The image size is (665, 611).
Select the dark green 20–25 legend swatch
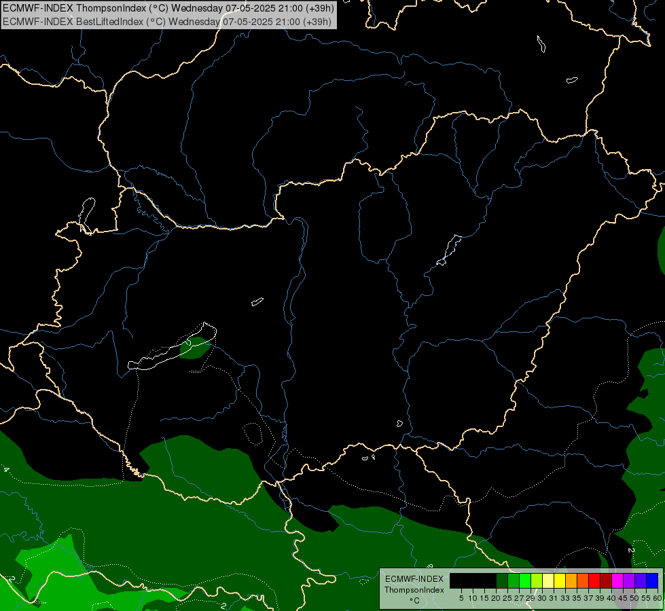pos(502,580)
